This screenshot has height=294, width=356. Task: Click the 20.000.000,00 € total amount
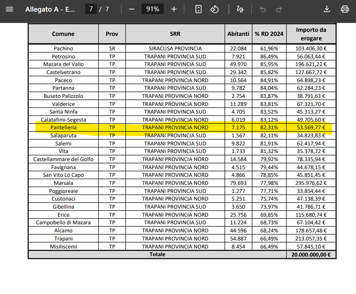[311, 255]
